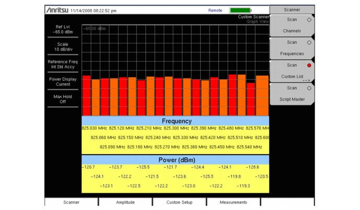This screenshot has width=360, height=210.
Task: Click the -121.5 power value
Action: click(x=152, y=177)
